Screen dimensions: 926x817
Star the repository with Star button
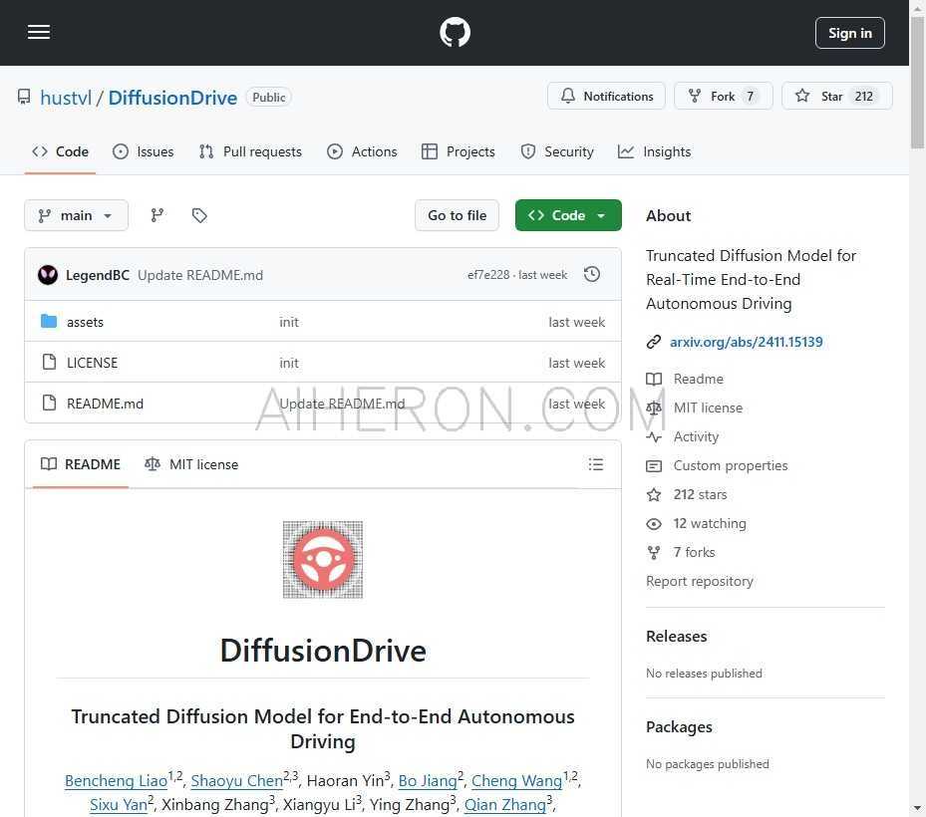pos(837,96)
